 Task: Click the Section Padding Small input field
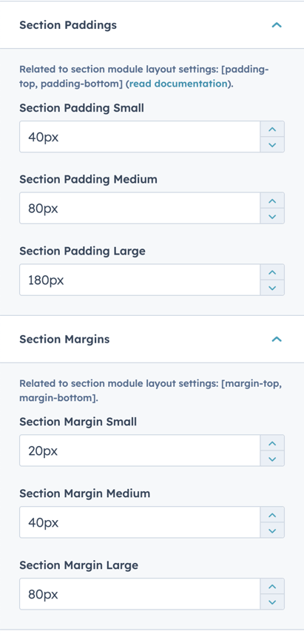[140, 137]
